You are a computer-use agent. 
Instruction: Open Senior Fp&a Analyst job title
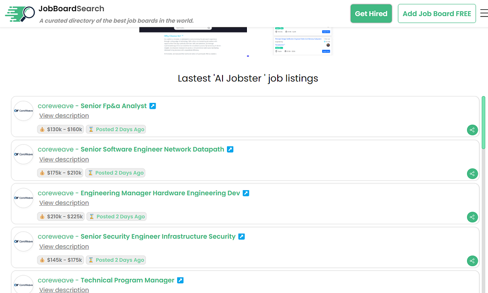(x=114, y=106)
